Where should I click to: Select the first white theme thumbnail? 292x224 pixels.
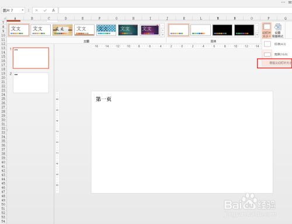[x=19, y=30]
